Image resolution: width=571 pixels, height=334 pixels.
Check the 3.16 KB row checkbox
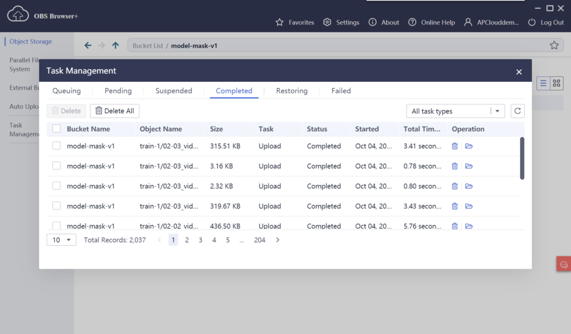(56, 166)
